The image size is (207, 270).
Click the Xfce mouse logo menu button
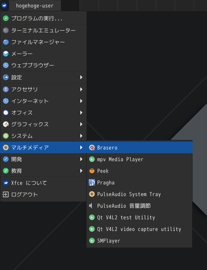coord(4,5)
